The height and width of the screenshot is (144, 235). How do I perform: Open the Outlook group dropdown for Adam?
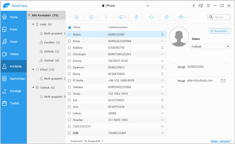point(211,47)
